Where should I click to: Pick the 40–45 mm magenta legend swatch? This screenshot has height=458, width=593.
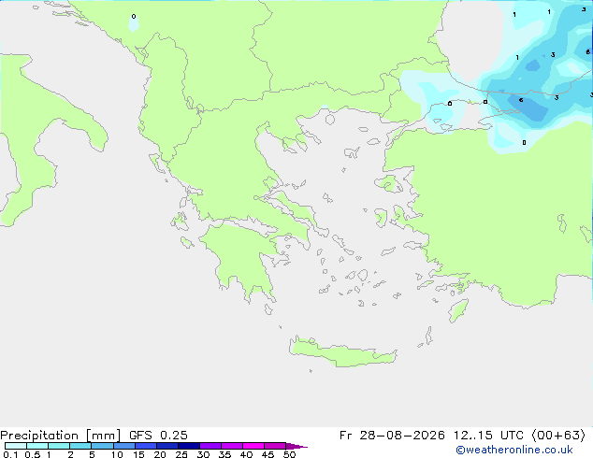[253, 446]
